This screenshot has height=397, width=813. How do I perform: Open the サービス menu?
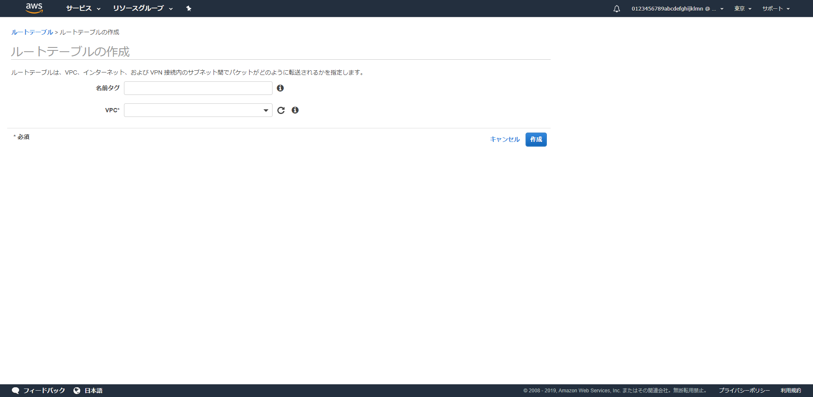[x=83, y=8]
